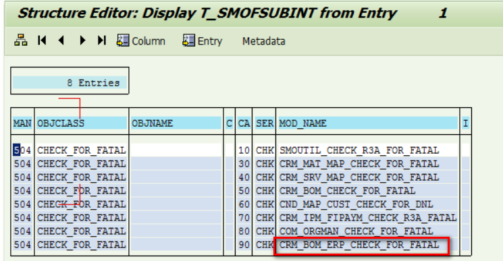Select cell CRM_SRV_MAP_CHECK_FOR_FATAL
Image resolution: width=503 pixels, height=261 pixels.
click(368, 177)
